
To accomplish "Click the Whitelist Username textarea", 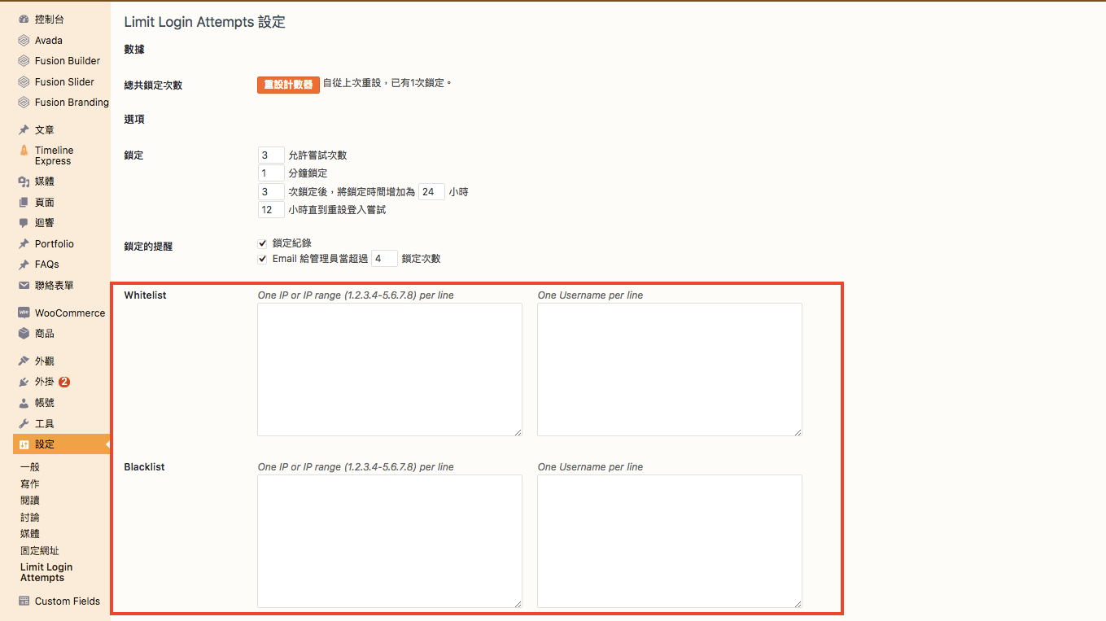I will pyautogui.click(x=669, y=370).
